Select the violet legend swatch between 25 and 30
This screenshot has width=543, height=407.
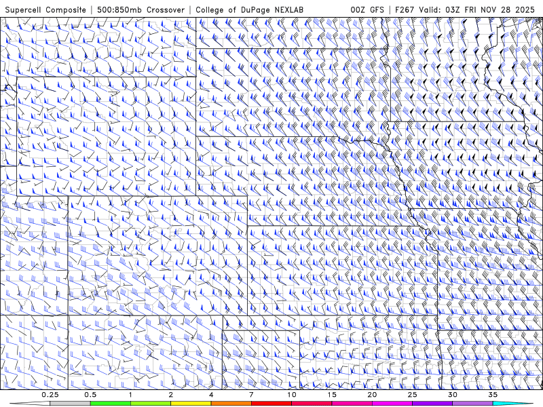(x=432, y=404)
